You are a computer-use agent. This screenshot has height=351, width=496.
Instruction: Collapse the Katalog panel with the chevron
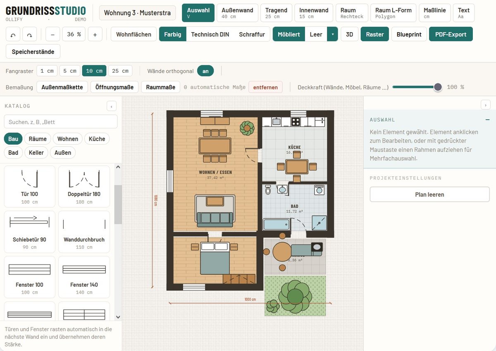112,106
